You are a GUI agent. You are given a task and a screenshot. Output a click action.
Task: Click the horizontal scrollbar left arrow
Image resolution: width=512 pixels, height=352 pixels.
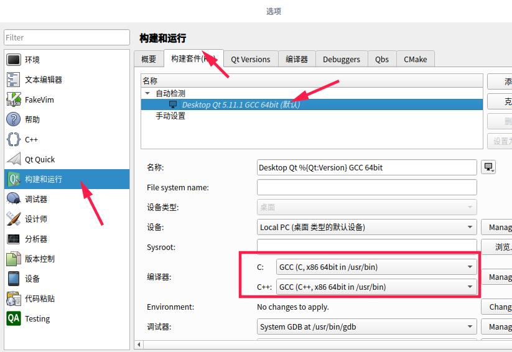pos(139,344)
